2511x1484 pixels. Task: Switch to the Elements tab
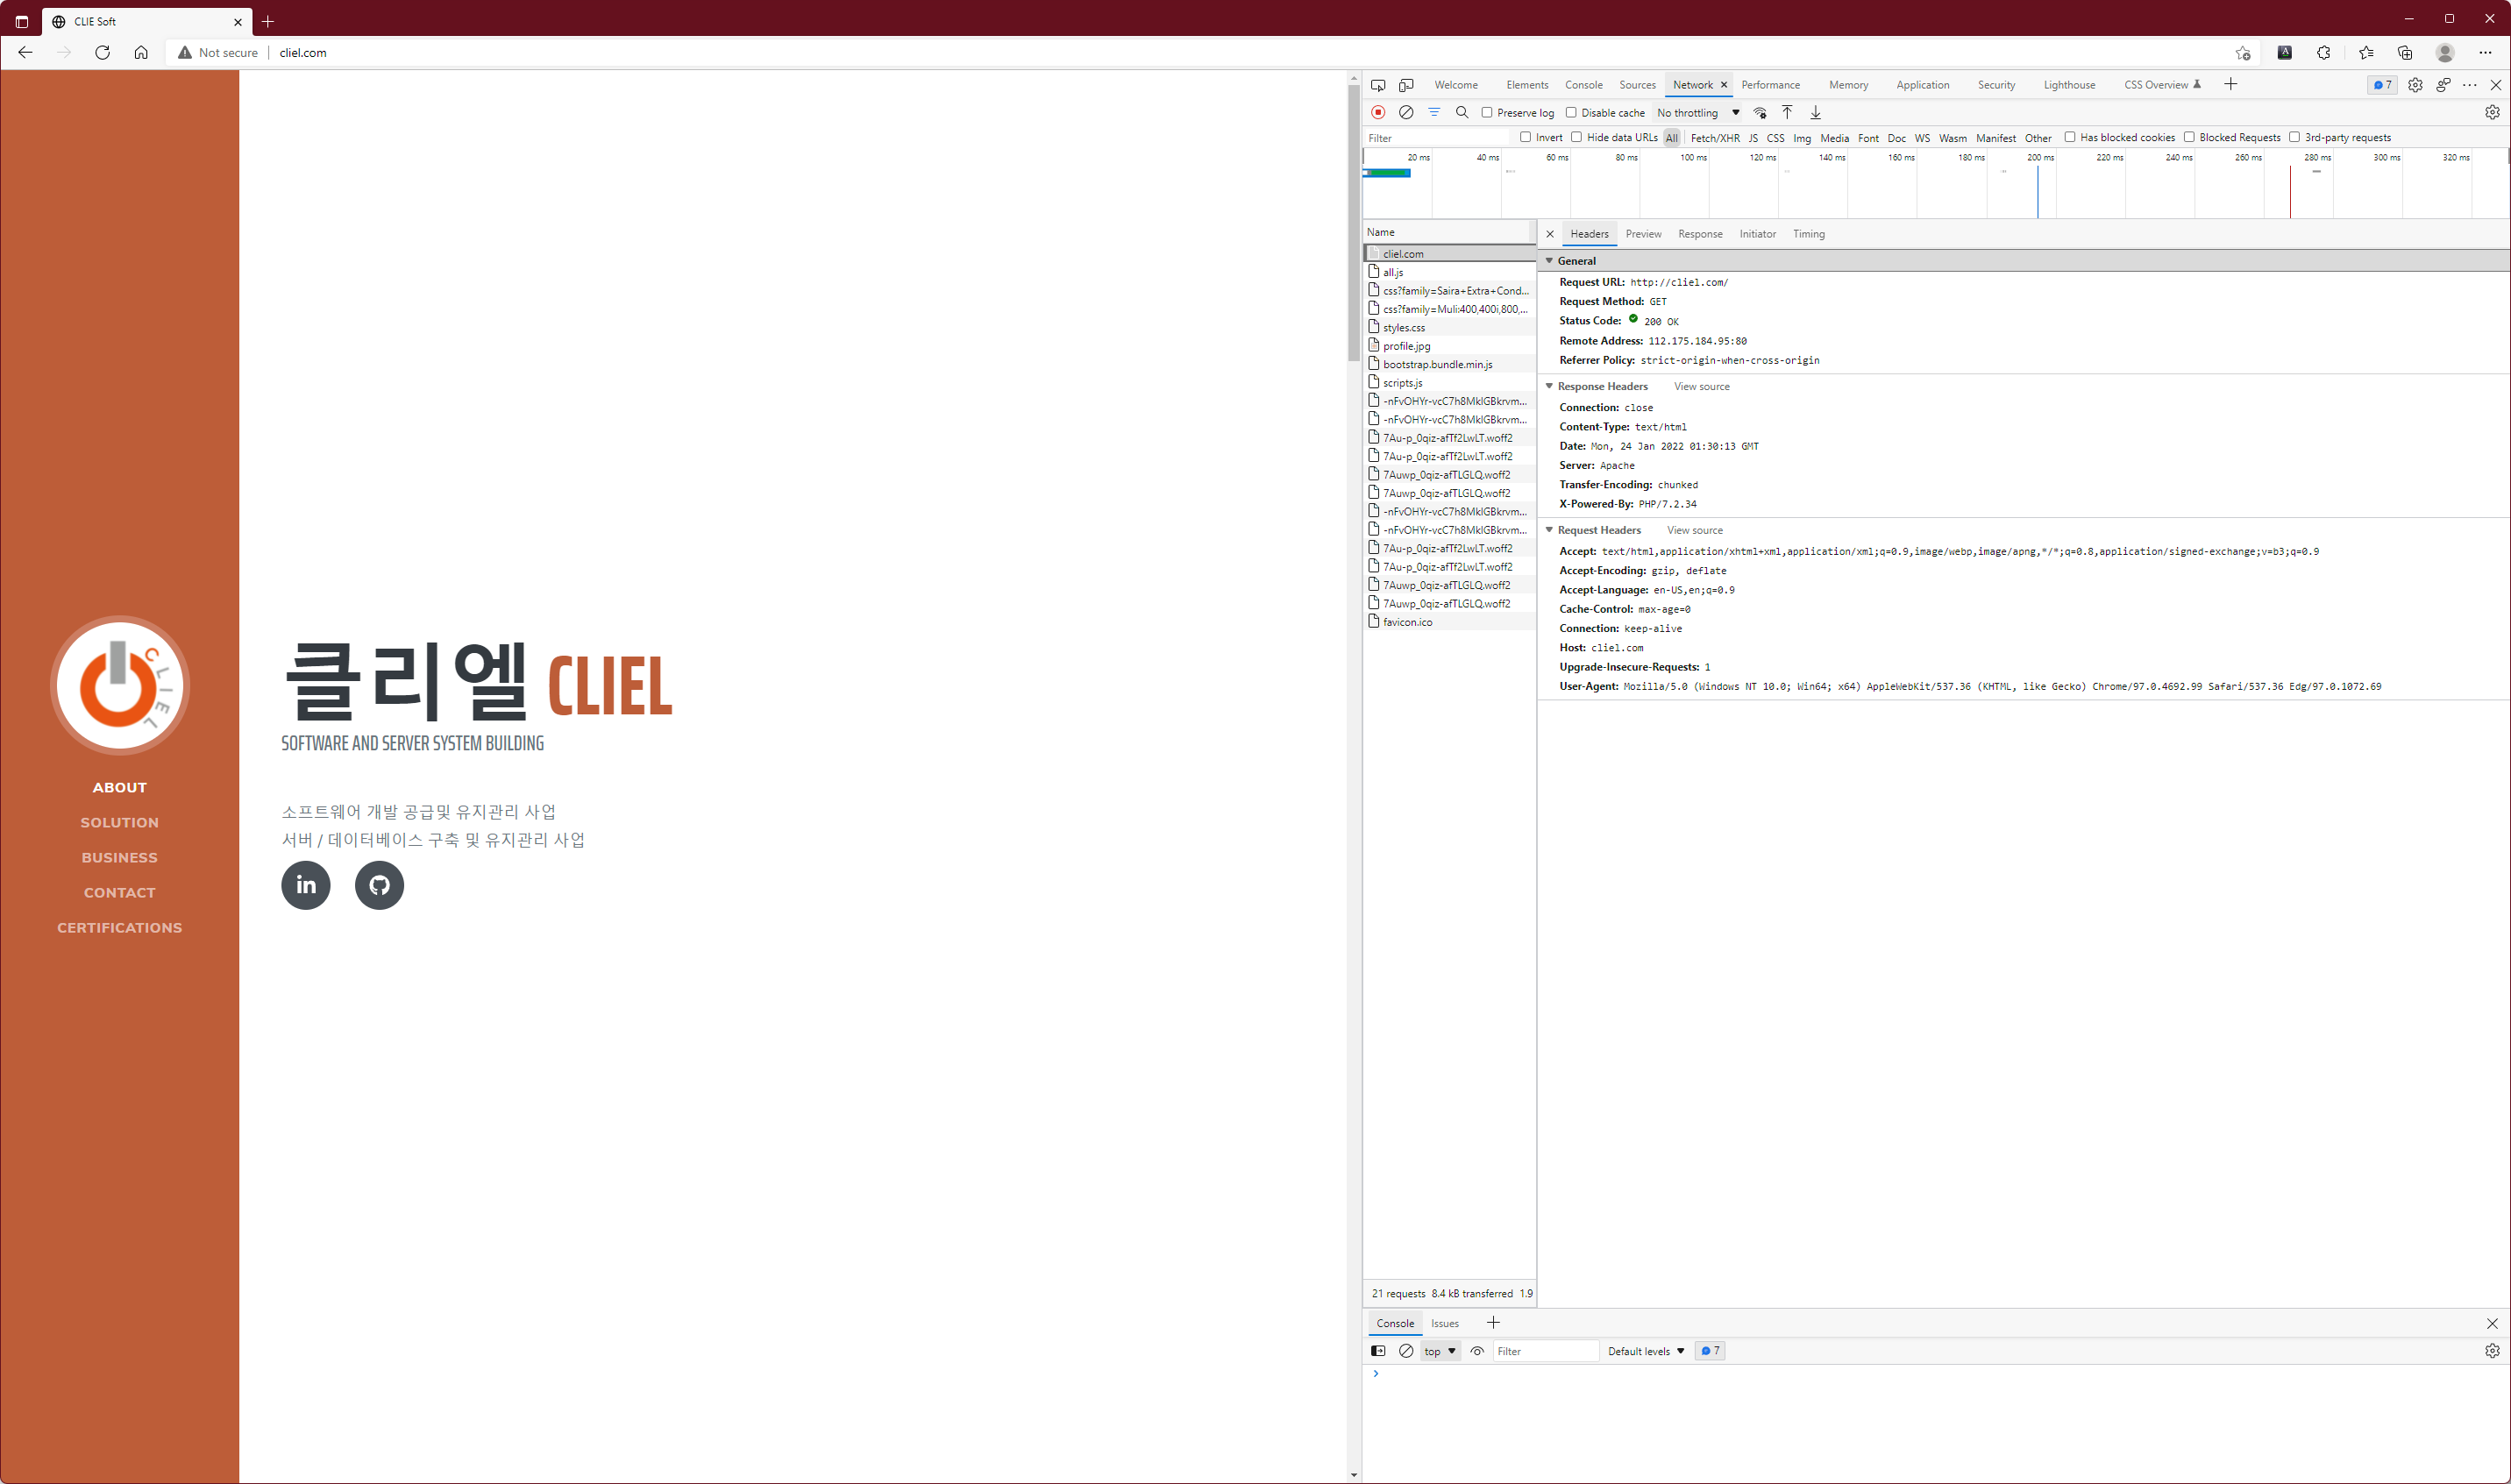tap(1527, 85)
